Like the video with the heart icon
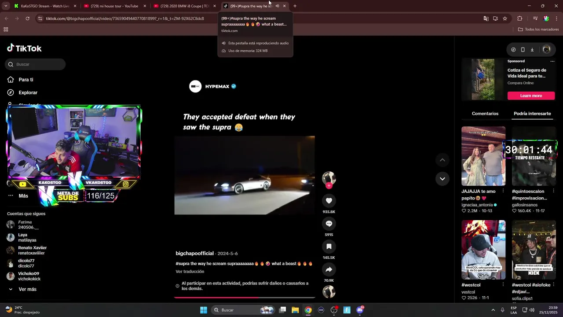This screenshot has height=317, width=563. pos(329,201)
